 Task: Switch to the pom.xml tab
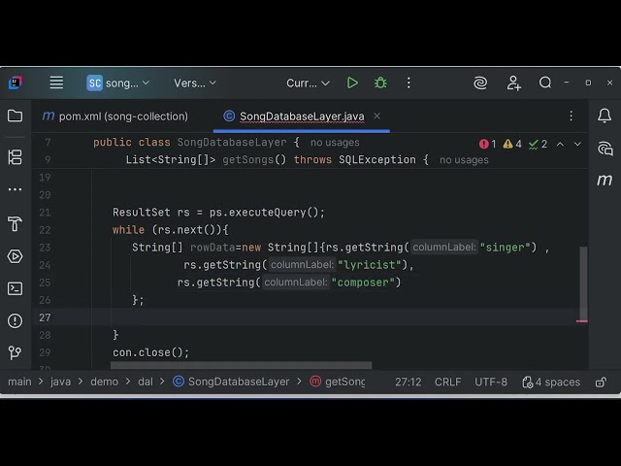tap(114, 116)
